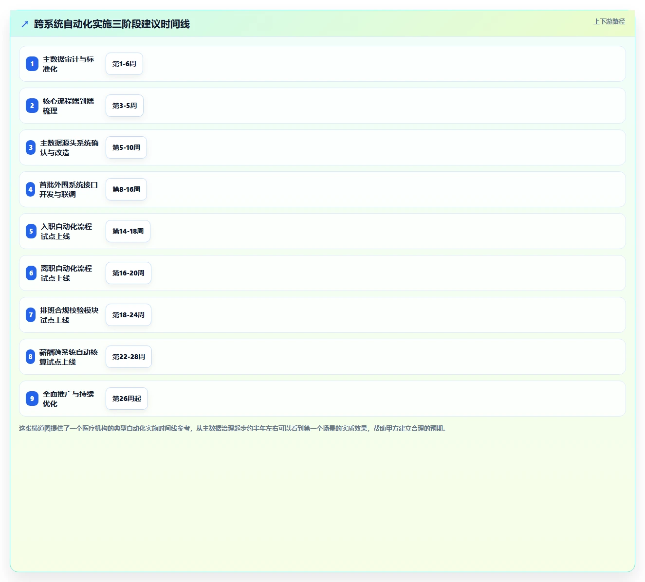This screenshot has height=582, width=645.
Task: Select the 第16-20周 week chip
Action: (x=129, y=273)
